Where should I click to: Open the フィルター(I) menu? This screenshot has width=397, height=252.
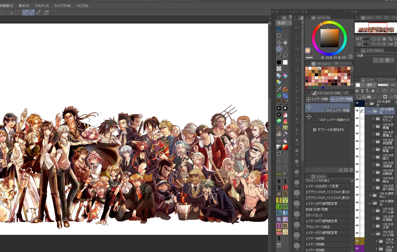[x=41, y=6]
